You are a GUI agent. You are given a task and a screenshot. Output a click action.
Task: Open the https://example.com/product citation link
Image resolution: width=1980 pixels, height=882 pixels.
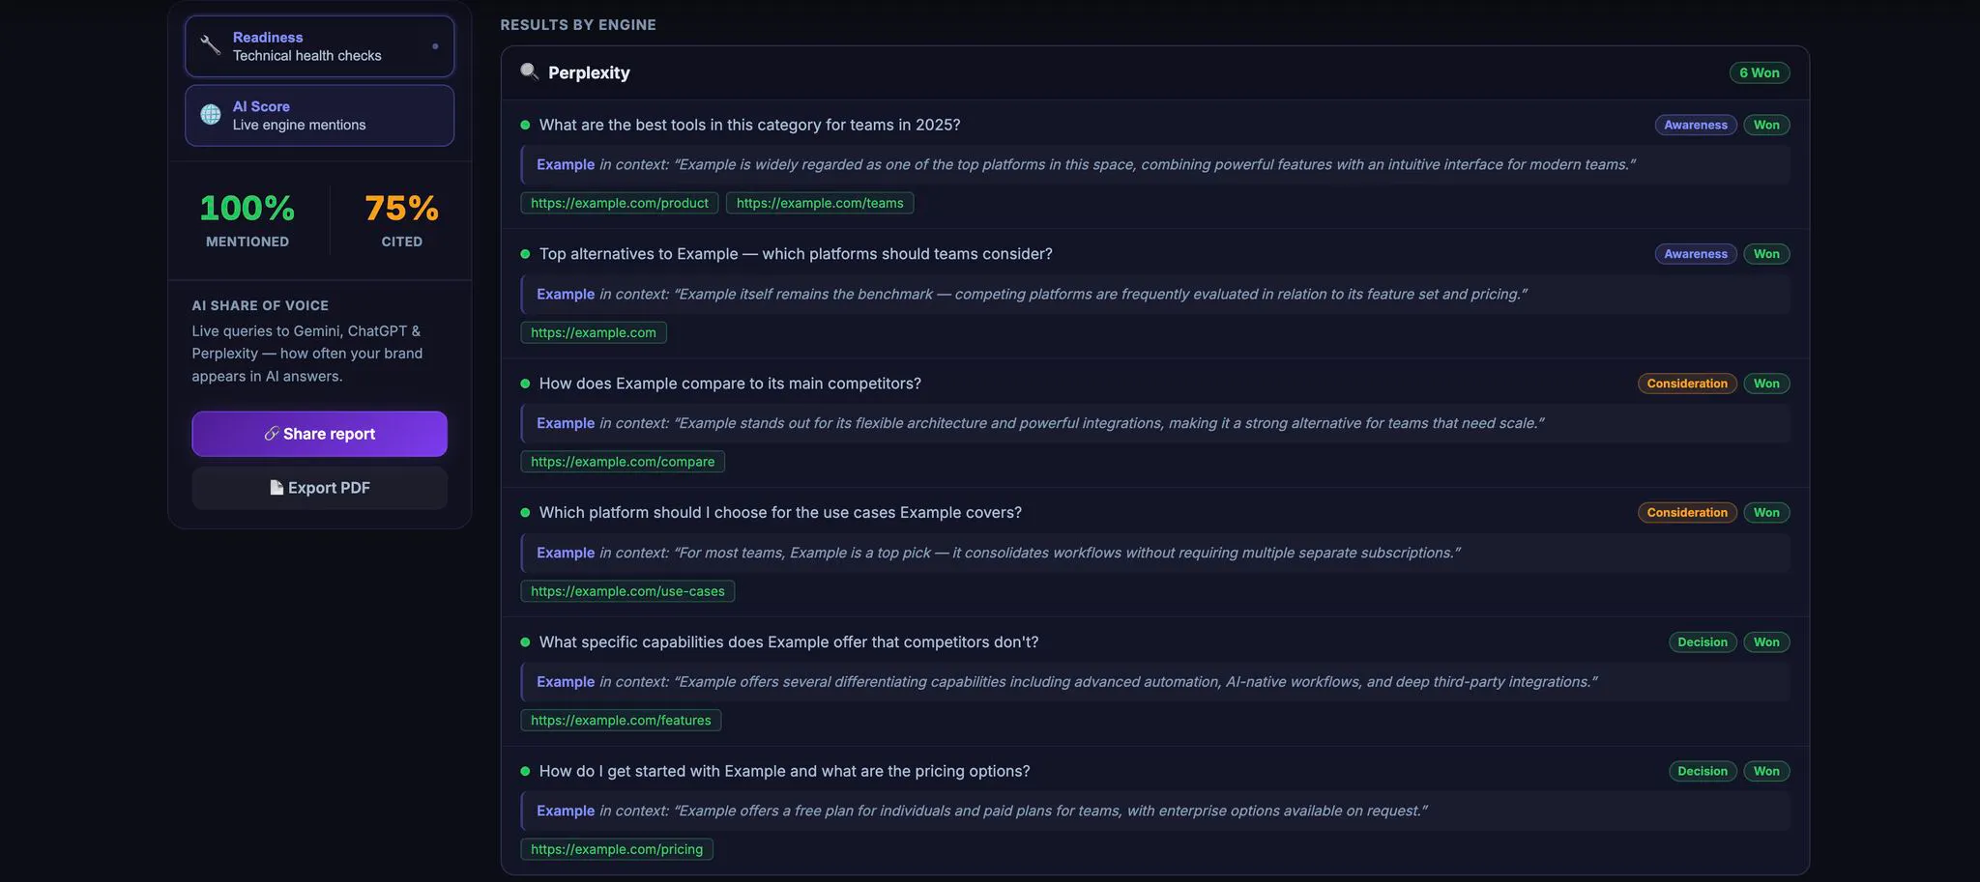click(x=620, y=203)
